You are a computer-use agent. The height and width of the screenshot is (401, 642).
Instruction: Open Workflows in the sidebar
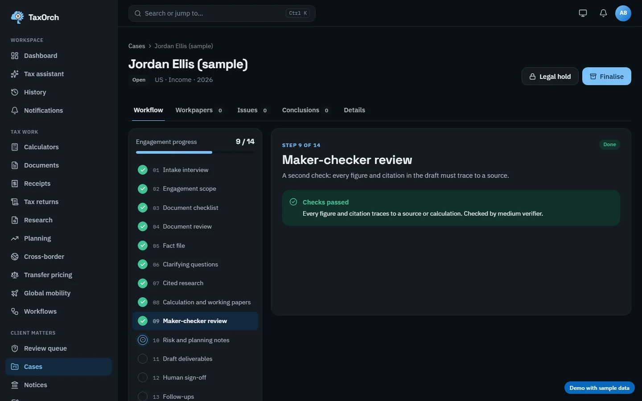point(58,311)
